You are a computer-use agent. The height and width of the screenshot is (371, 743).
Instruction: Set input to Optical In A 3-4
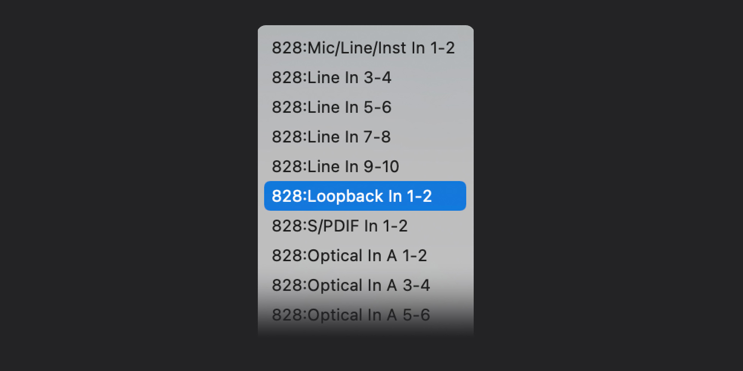point(351,285)
